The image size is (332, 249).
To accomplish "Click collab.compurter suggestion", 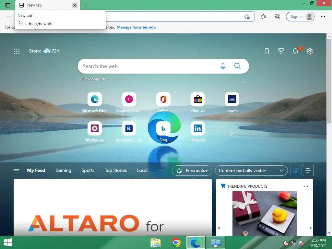I will [x=93, y=79].
